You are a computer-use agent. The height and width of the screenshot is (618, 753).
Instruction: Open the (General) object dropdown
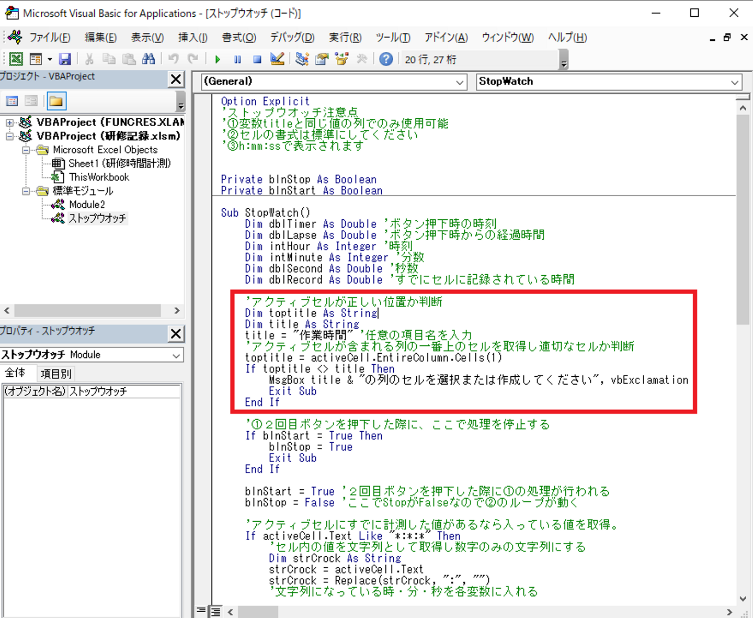click(x=460, y=82)
